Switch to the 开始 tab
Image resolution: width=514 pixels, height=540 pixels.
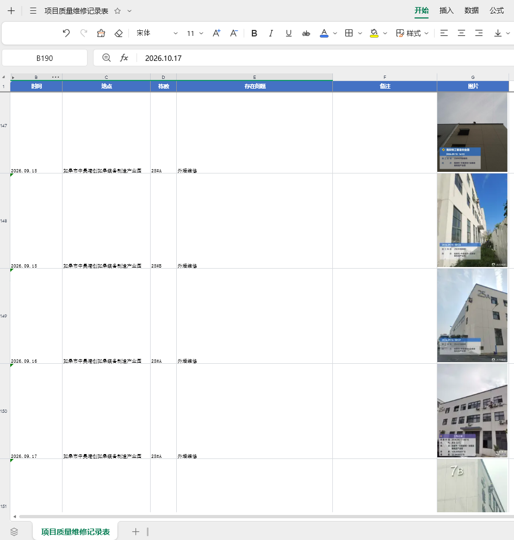[422, 11]
